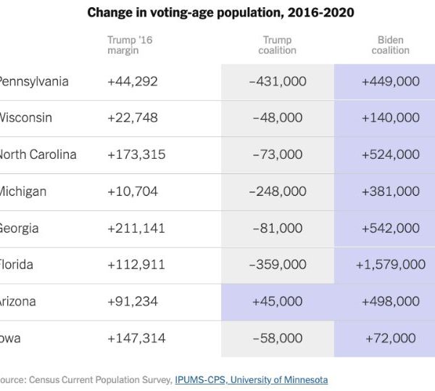This screenshot has height=391, width=435.
Task: Click the Arizona row label
Action: [x=18, y=302]
